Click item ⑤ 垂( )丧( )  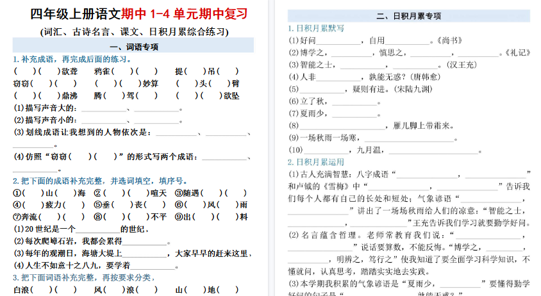click(130, 205)
